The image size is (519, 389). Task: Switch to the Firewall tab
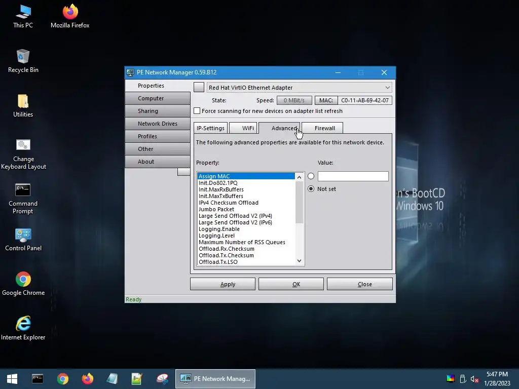click(322, 128)
